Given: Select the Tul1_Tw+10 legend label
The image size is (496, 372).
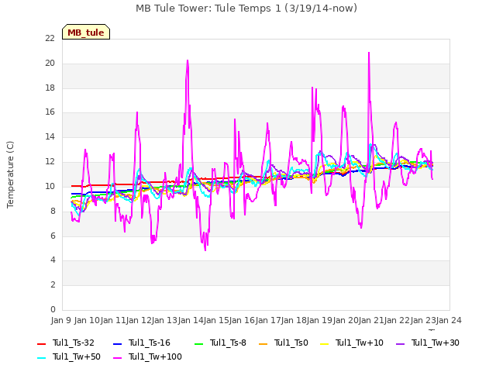Looking at the screenshot, I should 360,343.
